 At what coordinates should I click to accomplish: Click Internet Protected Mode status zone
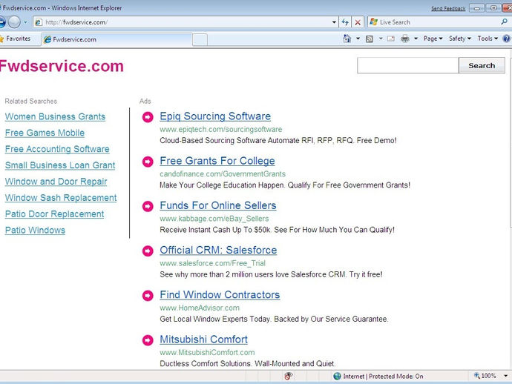tap(378, 377)
